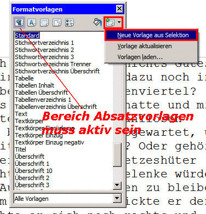Open the Rahmenvorlagen frame styles icon
The height and width of the screenshot is (214, 206).
click(44, 22)
